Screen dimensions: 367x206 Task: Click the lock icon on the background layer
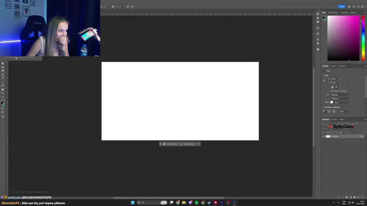pos(362,136)
